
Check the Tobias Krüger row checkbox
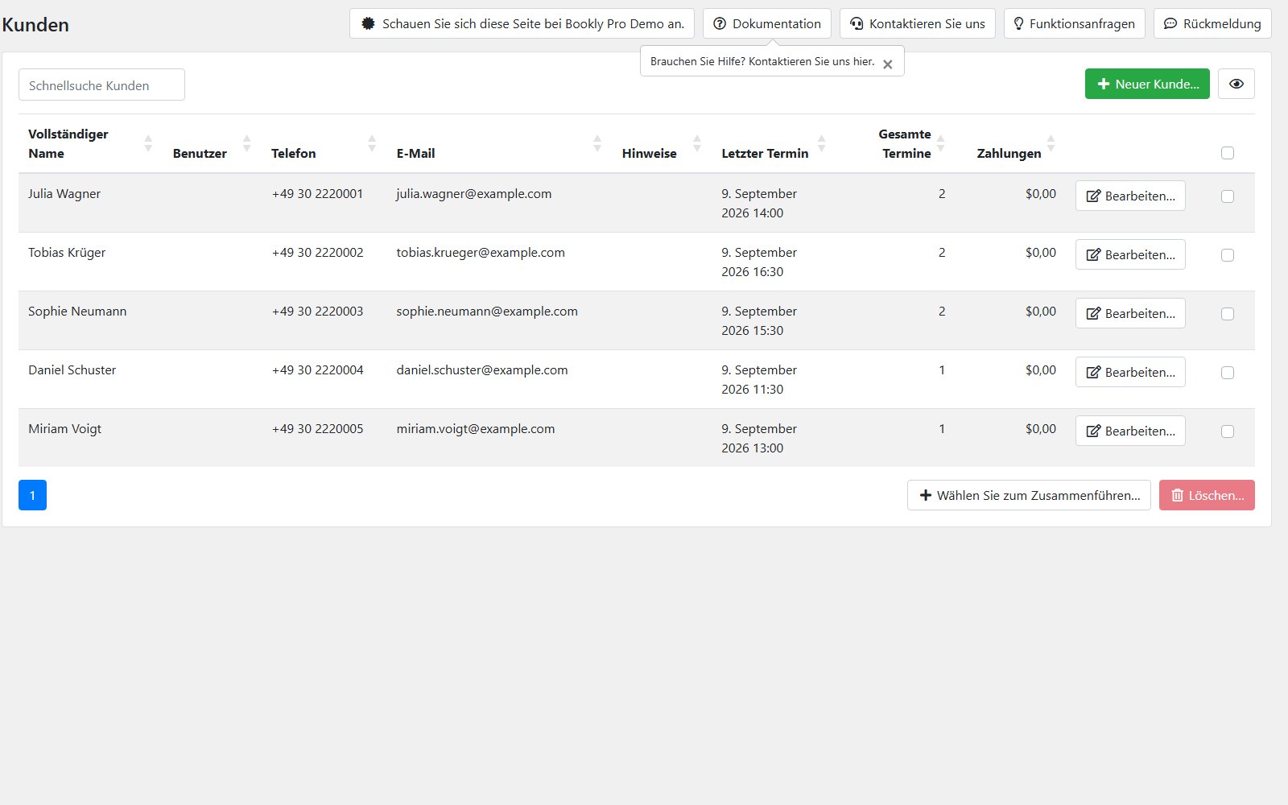[x=1228, y=255]
